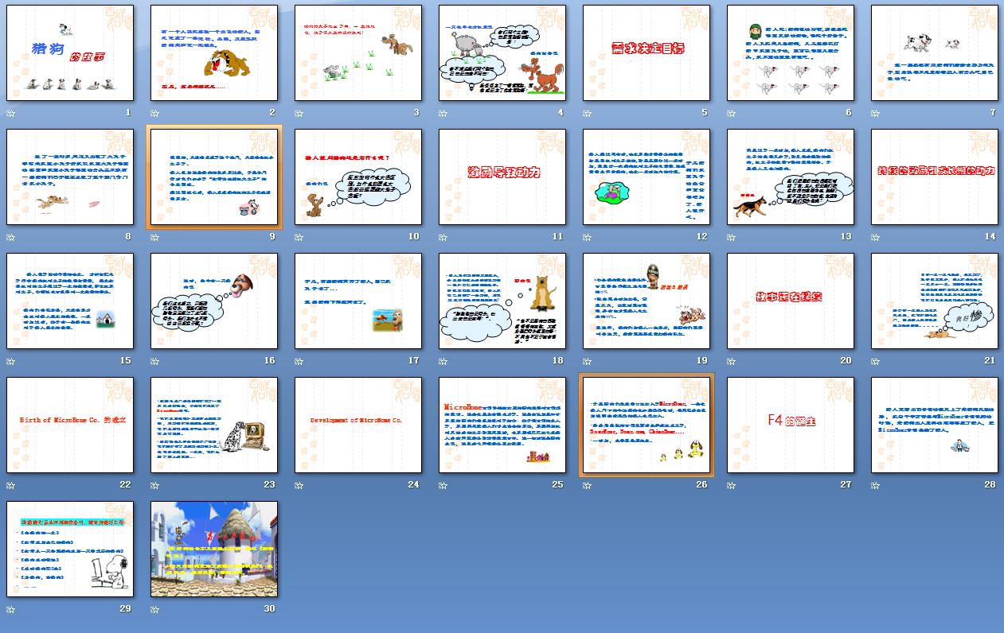The width and height of the screenshot is (1004, 633).
Task: Click the star icon under slide 21
Action: pos(875,362)
